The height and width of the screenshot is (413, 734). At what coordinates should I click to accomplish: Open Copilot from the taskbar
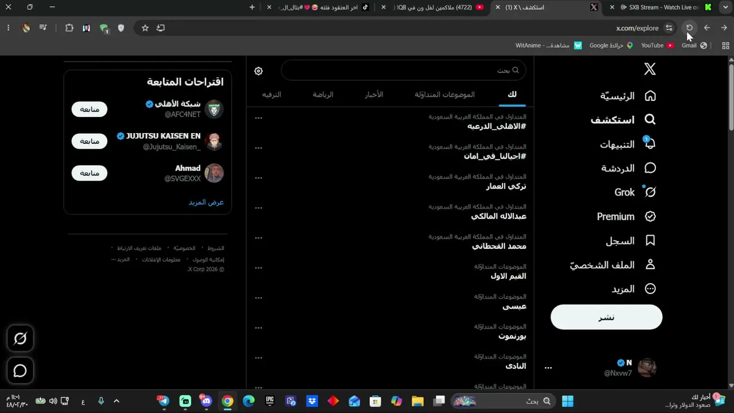(396, 401)
